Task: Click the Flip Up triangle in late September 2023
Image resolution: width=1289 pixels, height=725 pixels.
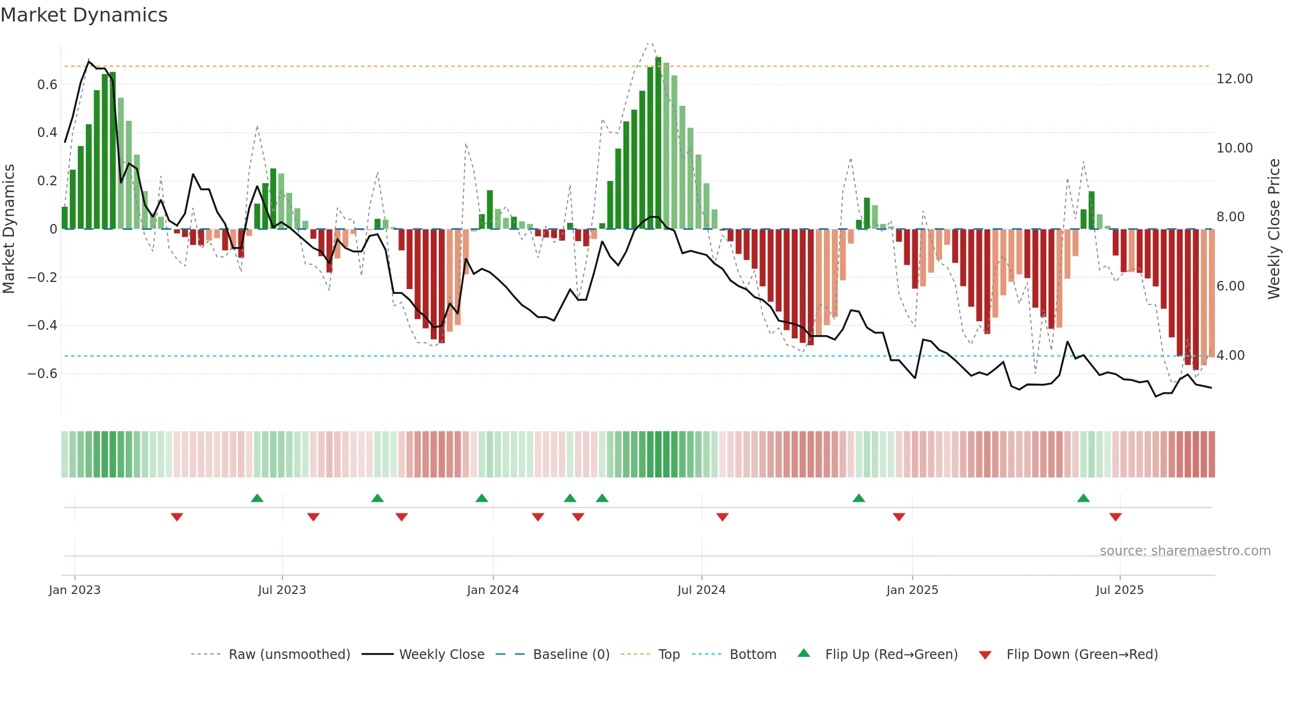Action: 378,498
